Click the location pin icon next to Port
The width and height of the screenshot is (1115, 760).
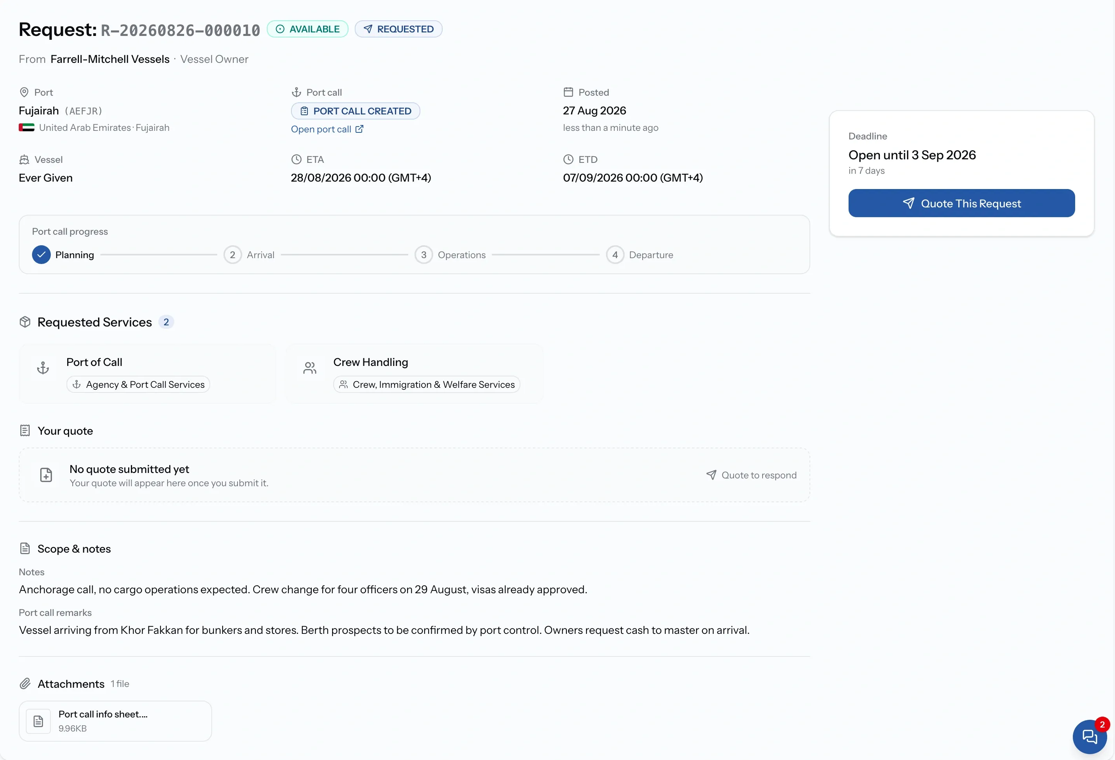point(24,92)
